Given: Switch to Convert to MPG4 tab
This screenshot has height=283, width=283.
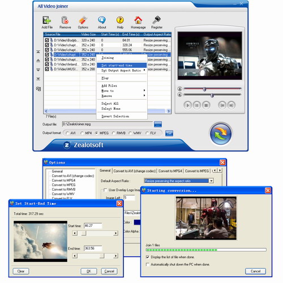Looking at the screenshot, I should (170, 171).
